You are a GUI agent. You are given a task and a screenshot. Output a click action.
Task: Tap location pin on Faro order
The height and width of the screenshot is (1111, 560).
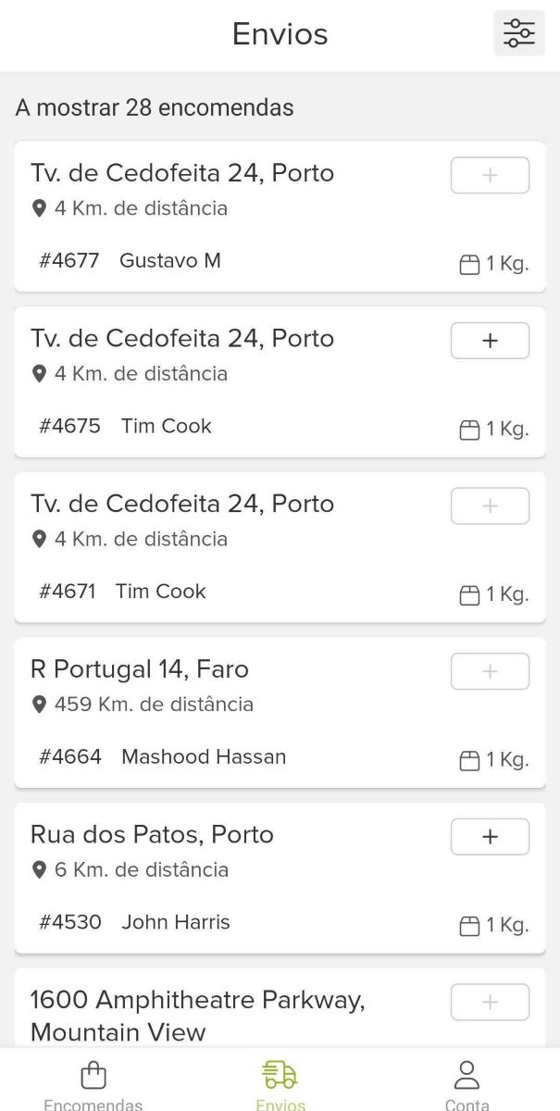click(39, 705)
